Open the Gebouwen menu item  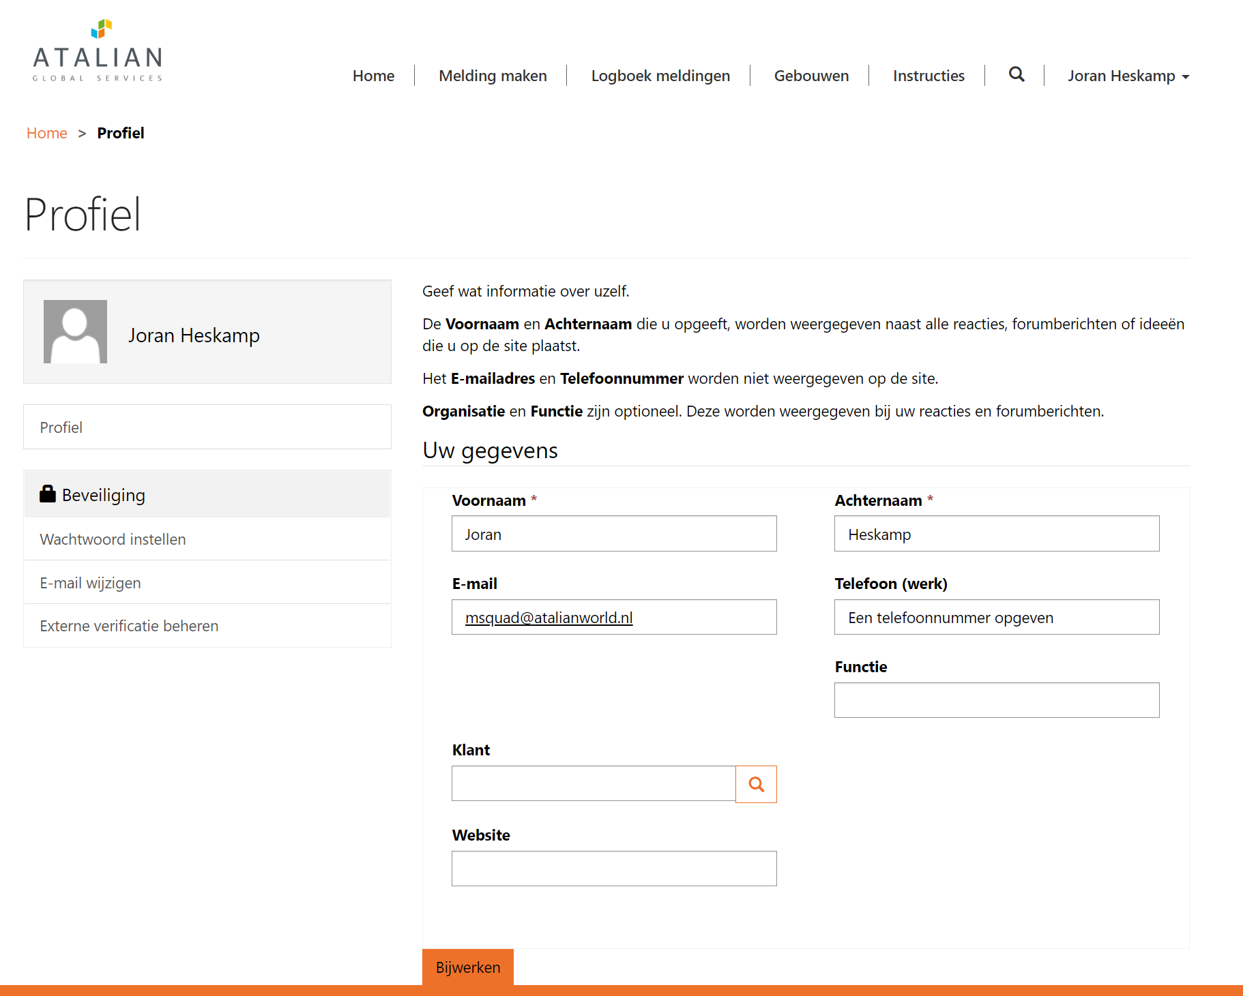pos(811,76)
